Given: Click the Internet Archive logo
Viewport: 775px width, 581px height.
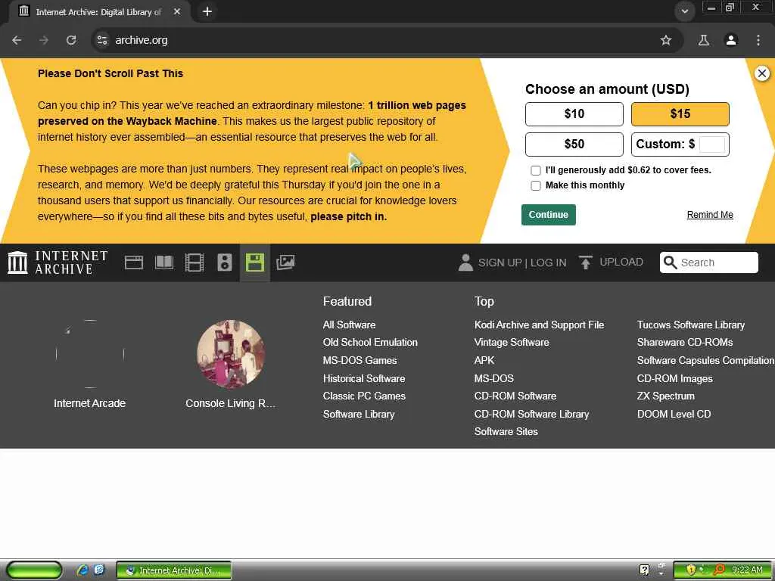Looking at the screenshot, I should point(58,263).
